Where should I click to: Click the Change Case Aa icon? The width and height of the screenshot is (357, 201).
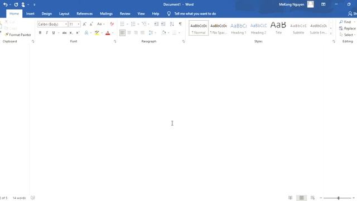pos(99,24)
